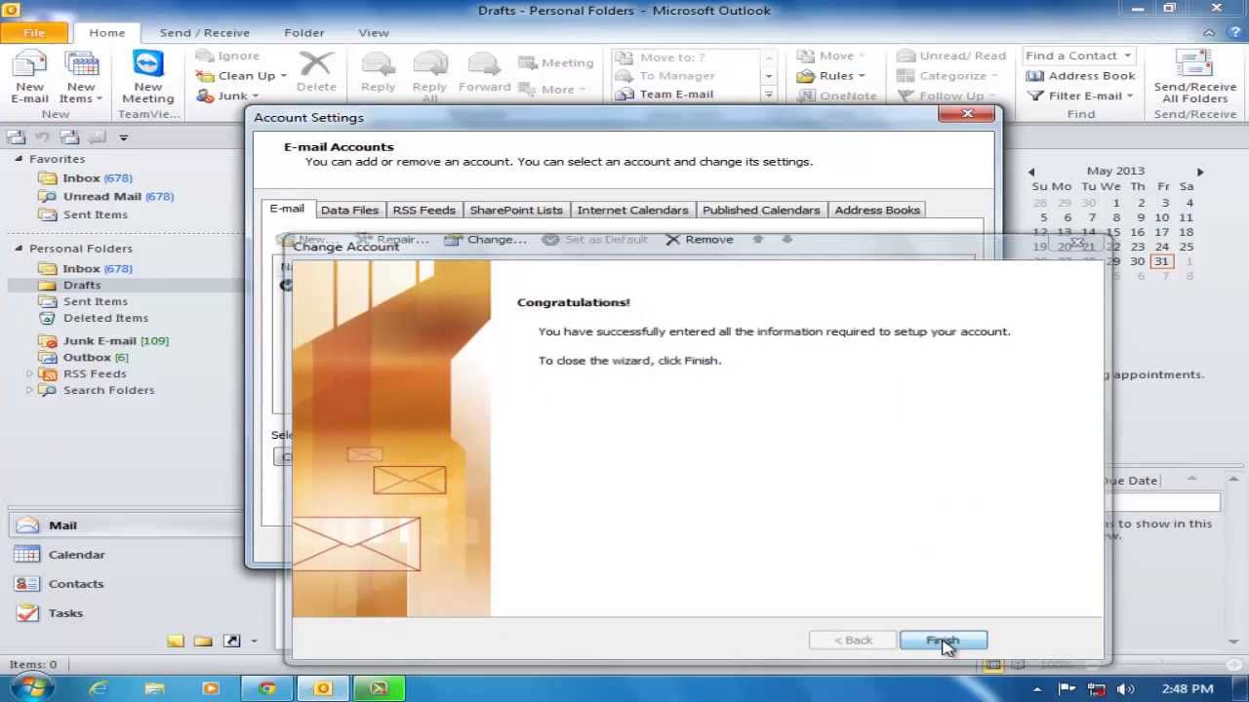The width and height of the screenshot is (1249, 702).
Task: Select the Published Calendars tab
Action: coord(761,210)
